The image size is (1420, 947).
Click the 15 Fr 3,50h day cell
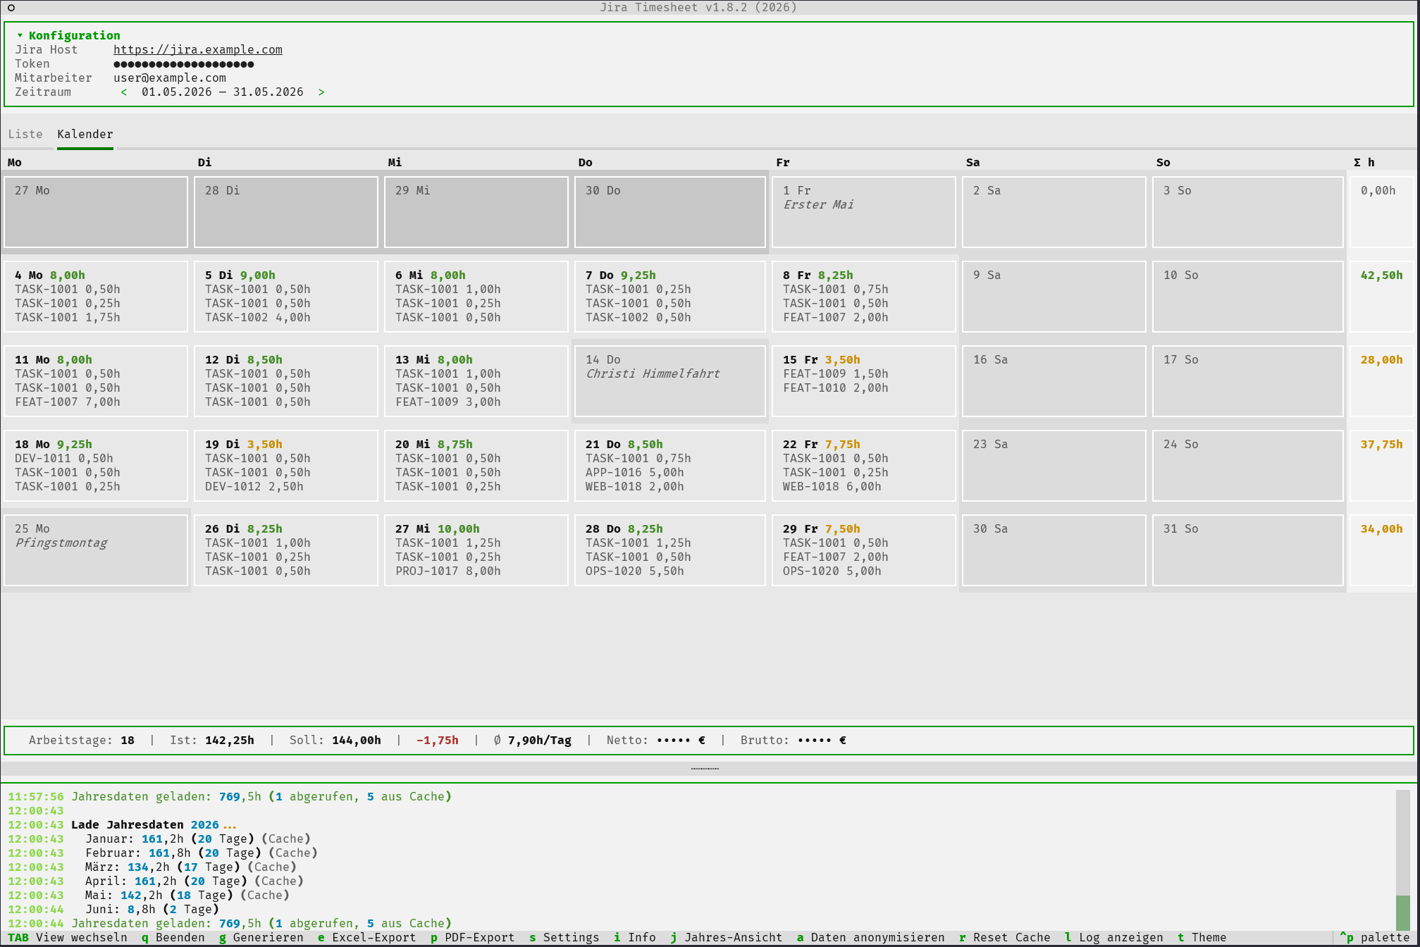(x=864, y=381)
